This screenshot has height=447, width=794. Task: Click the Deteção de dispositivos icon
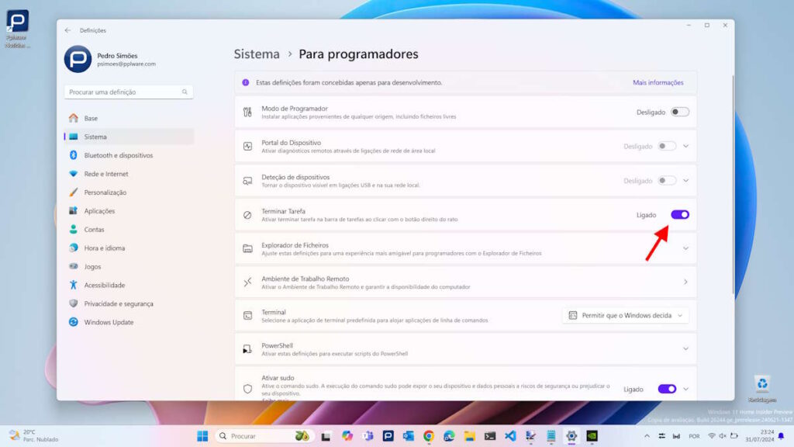pyautogui.click(x=247, y=180)
